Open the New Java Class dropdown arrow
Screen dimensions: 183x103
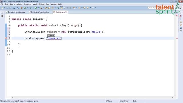(27, 8)
